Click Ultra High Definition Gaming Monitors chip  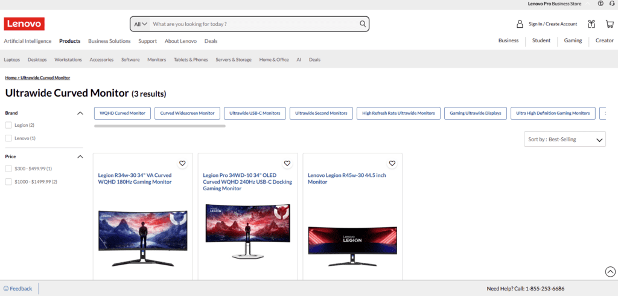[x=553, y=113]
